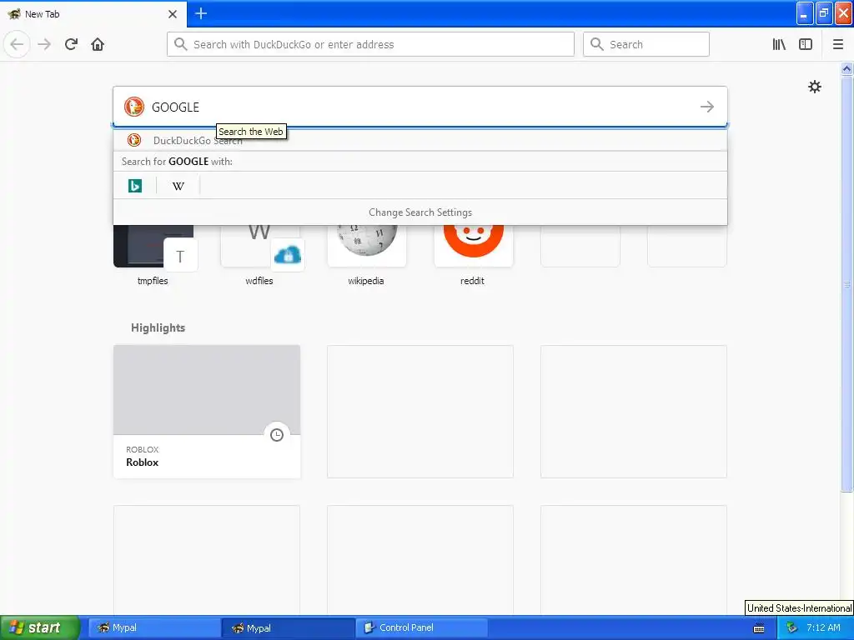
Task: Focus the address bar input
Action: pyautogui.click(x=370, y=44)
